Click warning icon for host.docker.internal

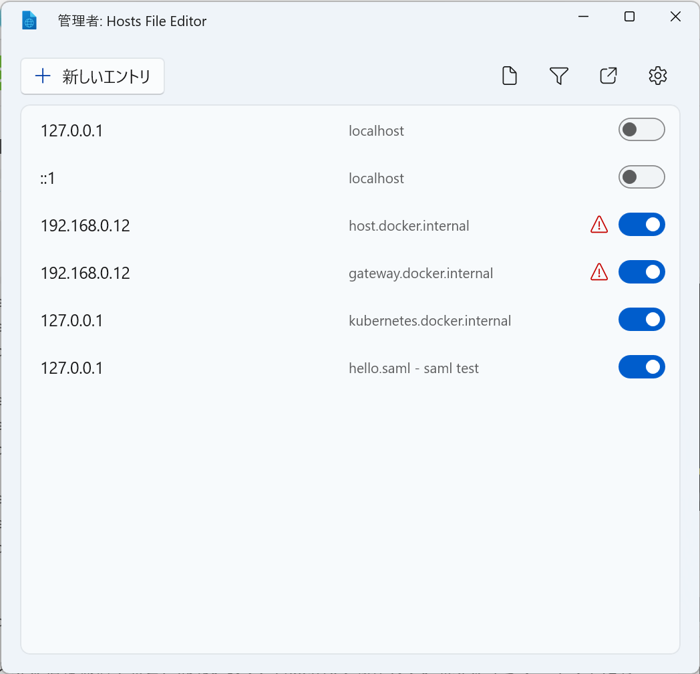tap(598, 225)
